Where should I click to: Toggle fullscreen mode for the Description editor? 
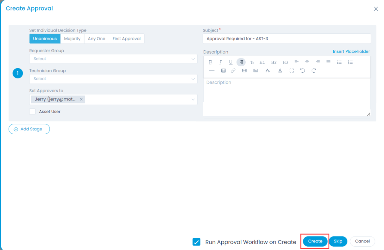(x=292, y=70)
